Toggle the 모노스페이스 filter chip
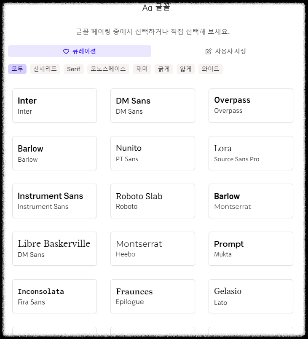This screenshot has height=339, width=308. pos(108,69)
